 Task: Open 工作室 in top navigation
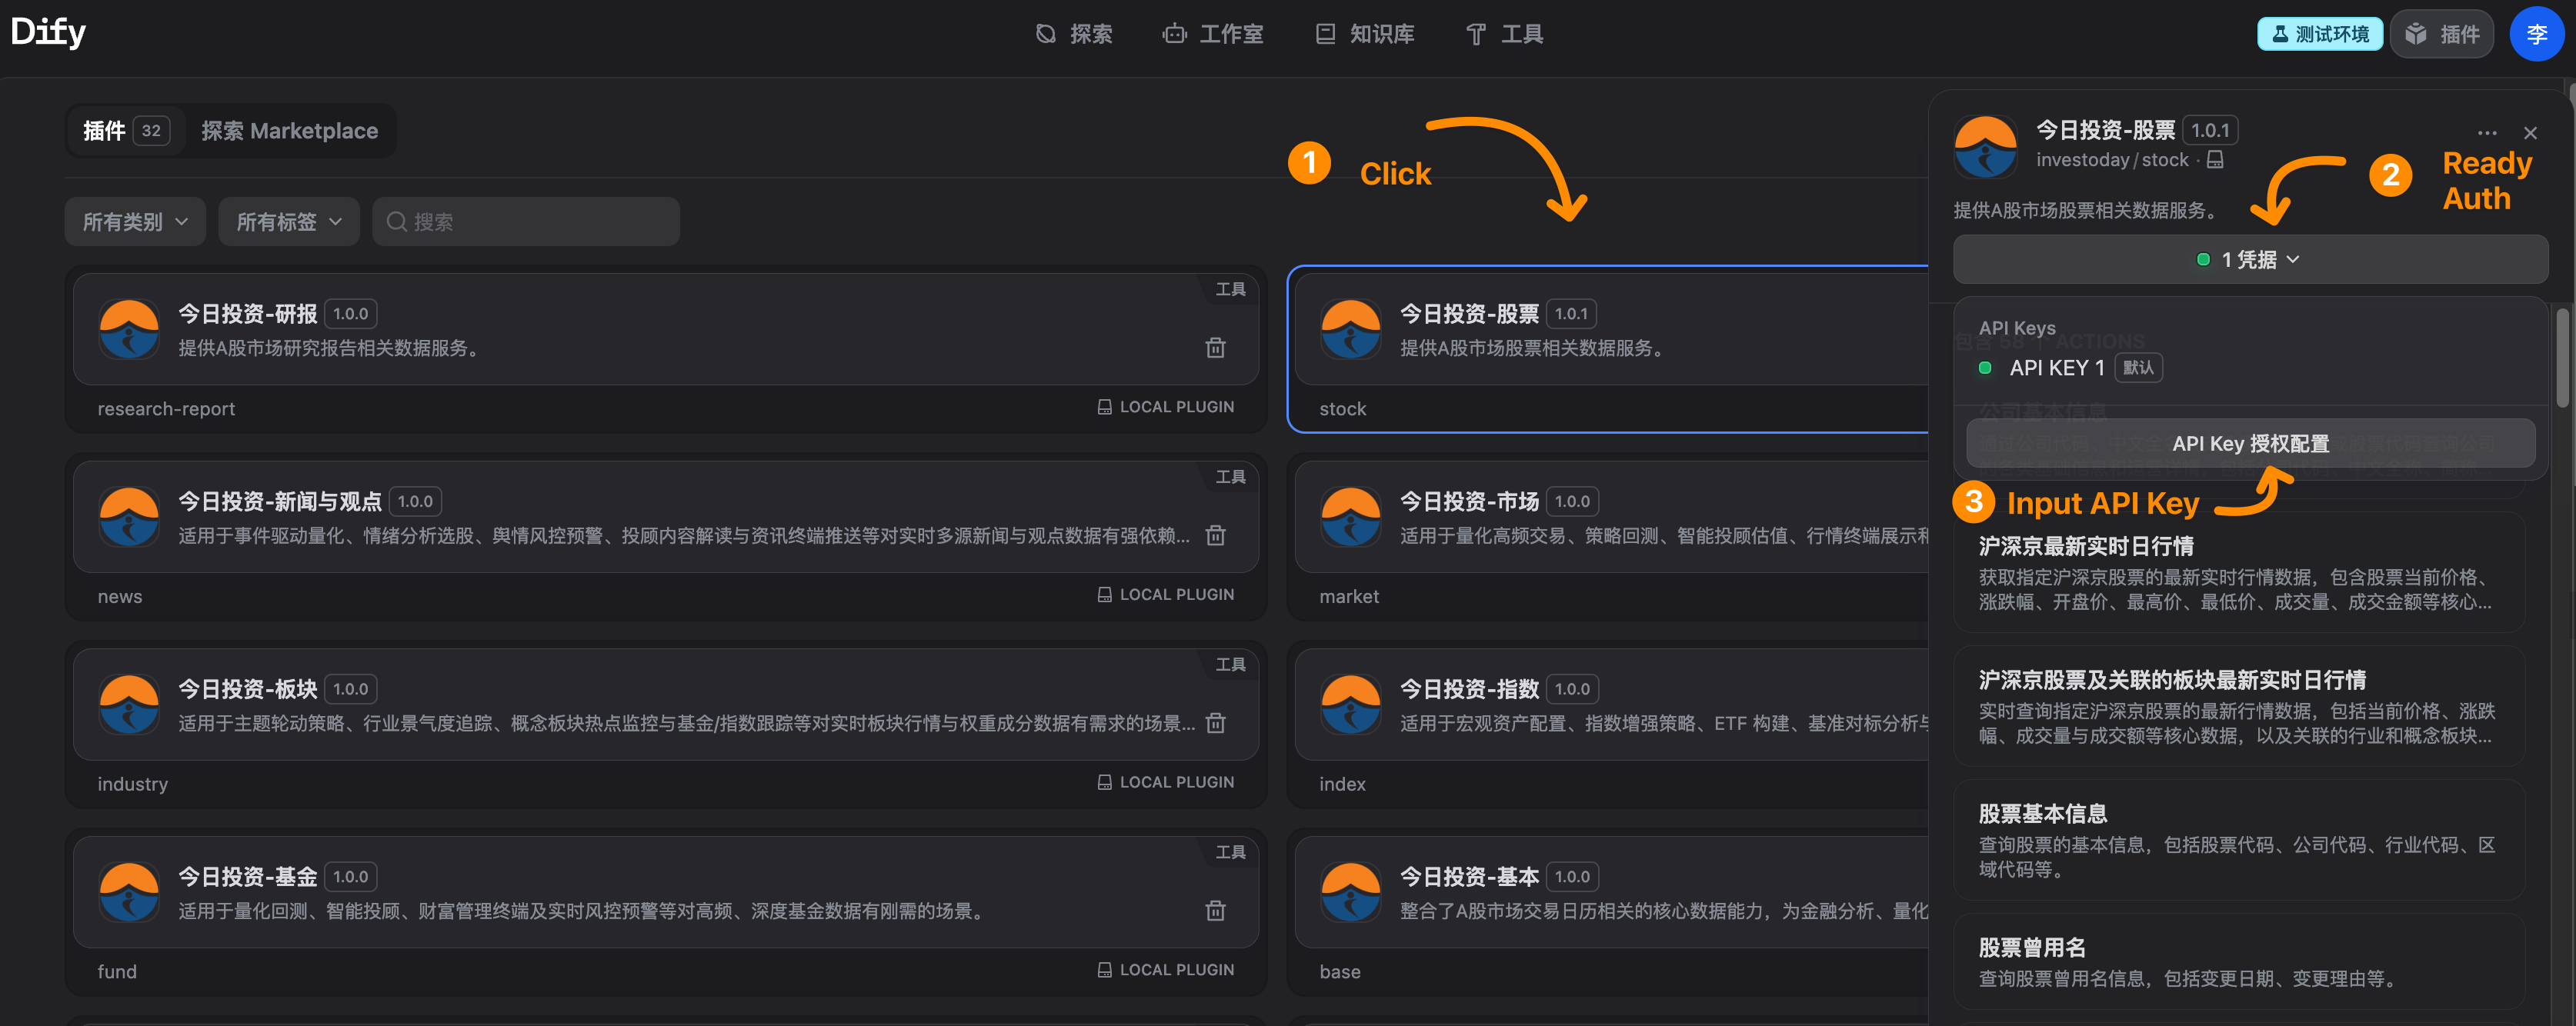(1213, 34)
